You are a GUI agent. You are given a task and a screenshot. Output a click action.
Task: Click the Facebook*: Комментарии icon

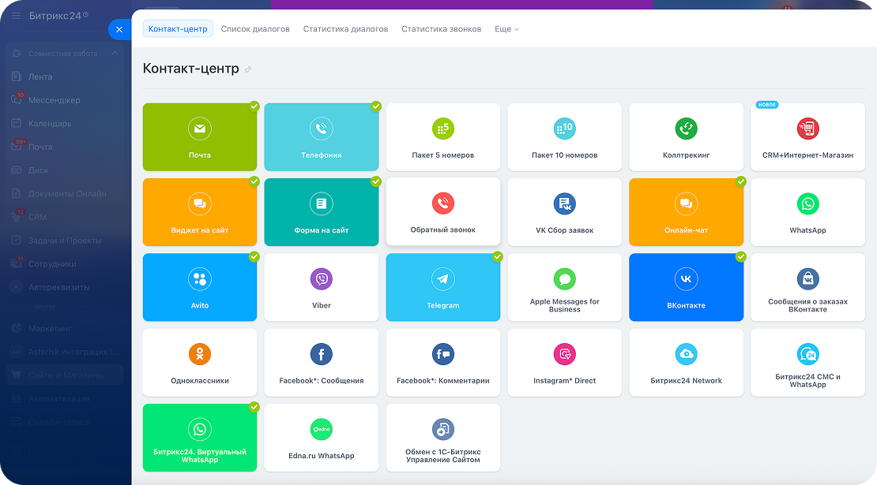[443, 354]
